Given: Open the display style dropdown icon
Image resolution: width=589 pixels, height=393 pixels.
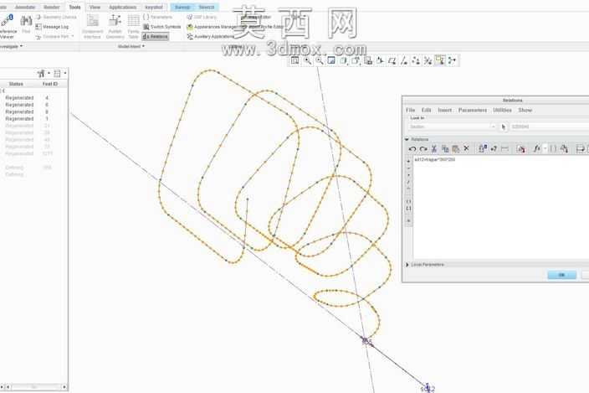Looking at the screenshot, I should point(344,60).
